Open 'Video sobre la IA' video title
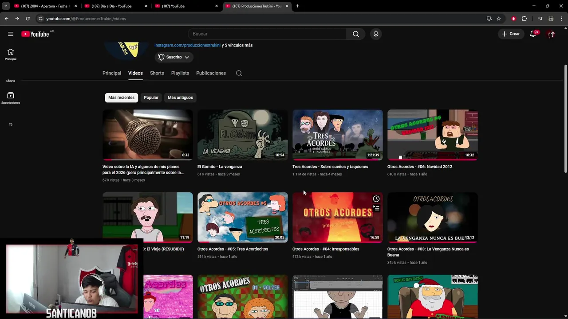The image size is (568, 319). click(143, 170)
